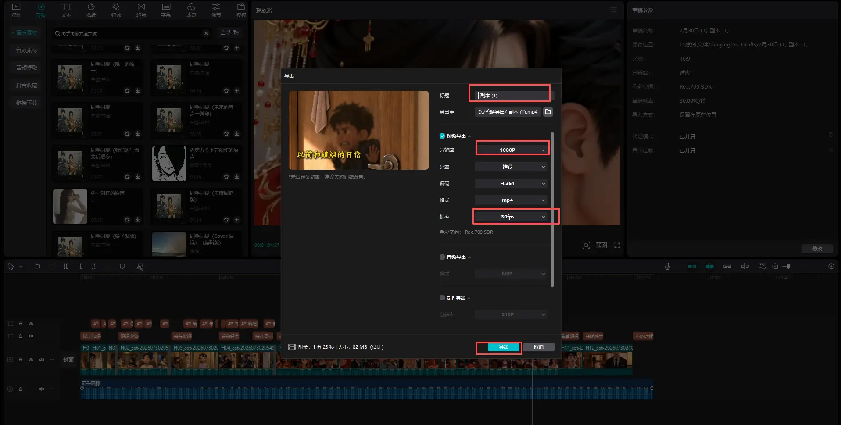Mute the 同手同脚 audio track
This screenshot has height=425, width=841.
pyautogui.click(x=42, y=389)
